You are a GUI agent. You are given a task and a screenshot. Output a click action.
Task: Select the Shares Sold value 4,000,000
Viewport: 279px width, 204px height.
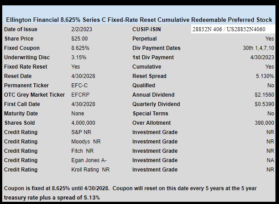[83, 123]
